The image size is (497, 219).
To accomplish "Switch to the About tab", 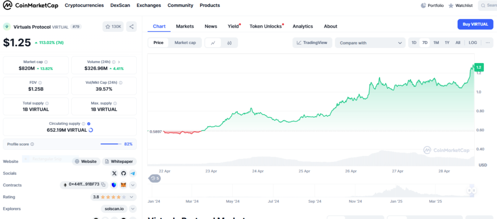I will (x=331, y=26).
